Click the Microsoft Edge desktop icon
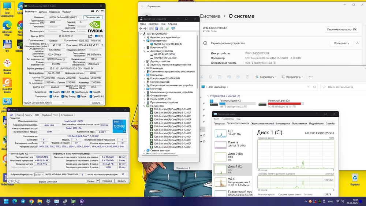Image resolution: width=366 pixels, height=206 pixels. [x=7, y=28]
